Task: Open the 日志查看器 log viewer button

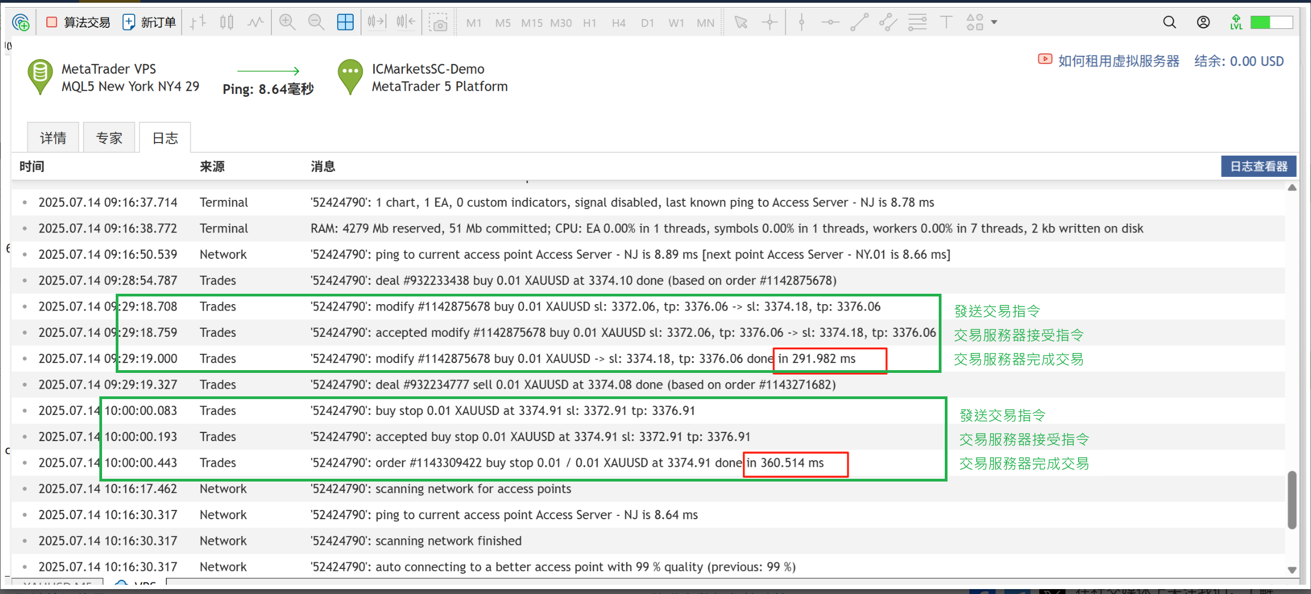Action: [x=1258, y=167]
